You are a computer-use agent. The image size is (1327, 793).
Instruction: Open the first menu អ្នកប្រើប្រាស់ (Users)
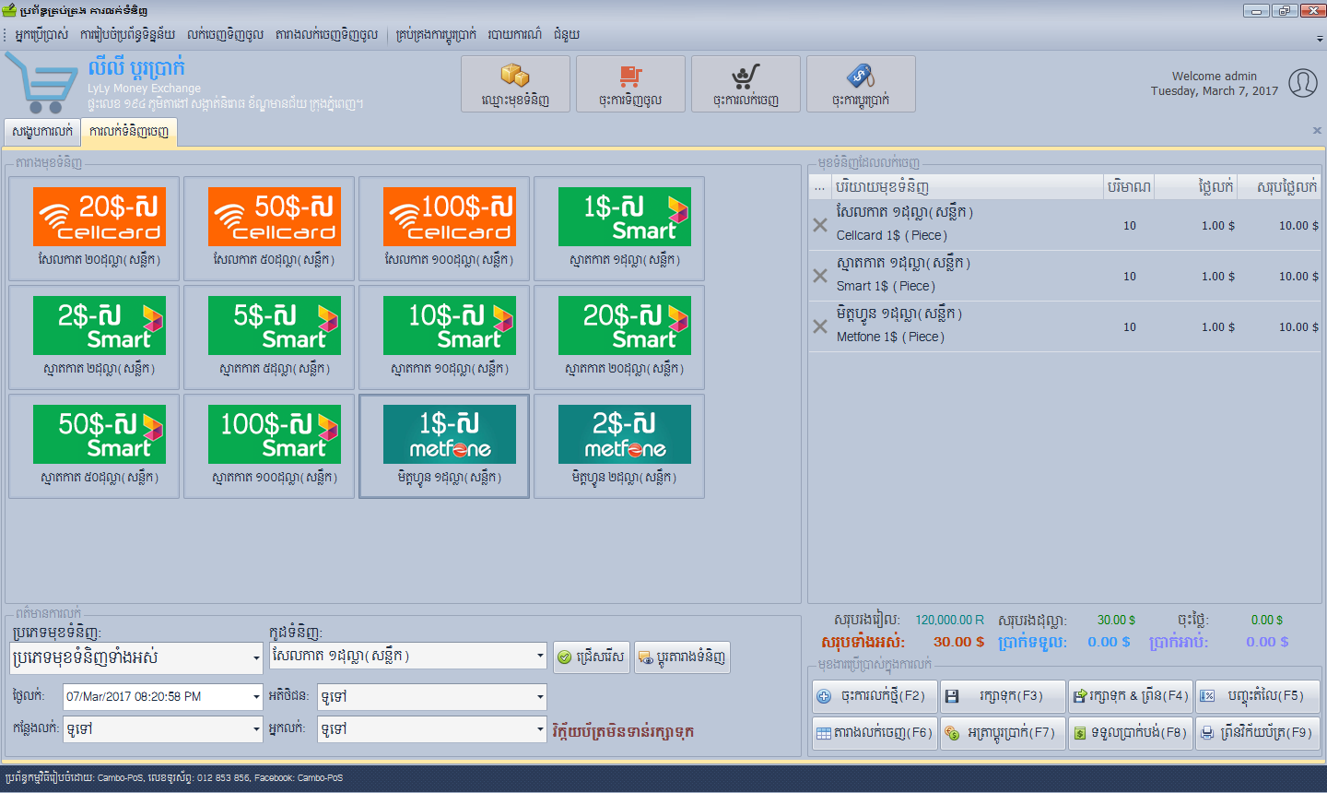point(42,35)
